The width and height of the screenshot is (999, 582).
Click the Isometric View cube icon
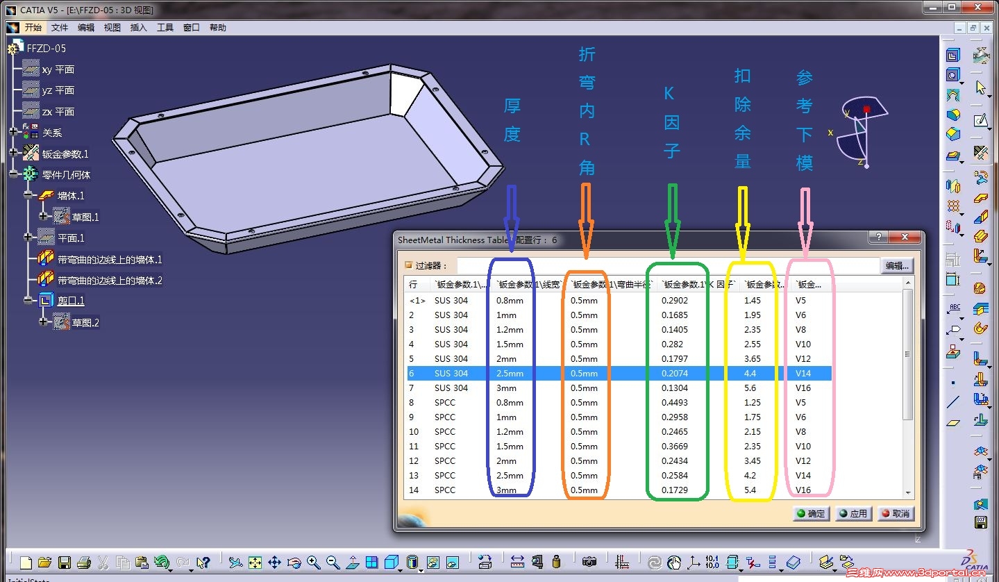(x=391, y=562)
